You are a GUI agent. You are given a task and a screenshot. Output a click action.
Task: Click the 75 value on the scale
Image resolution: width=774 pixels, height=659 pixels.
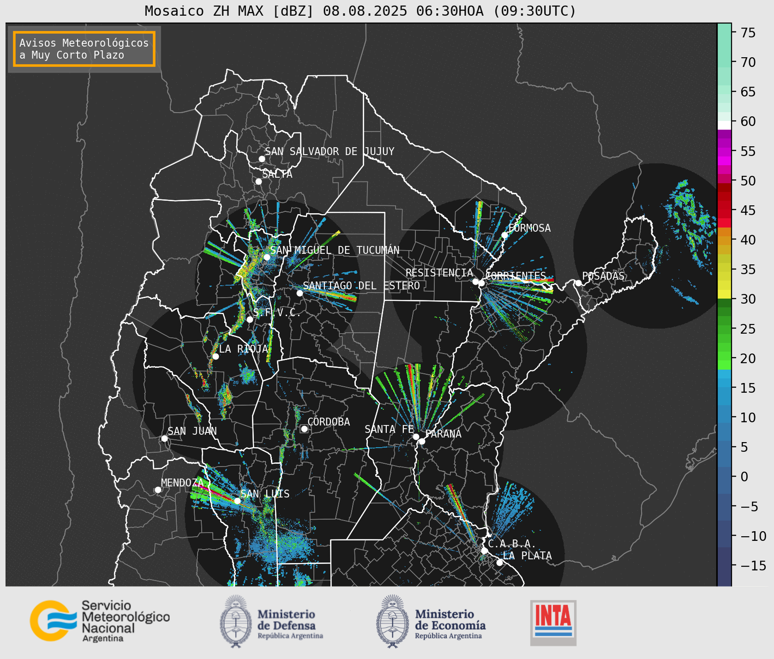pyautogui.click(x=748, y=33)
